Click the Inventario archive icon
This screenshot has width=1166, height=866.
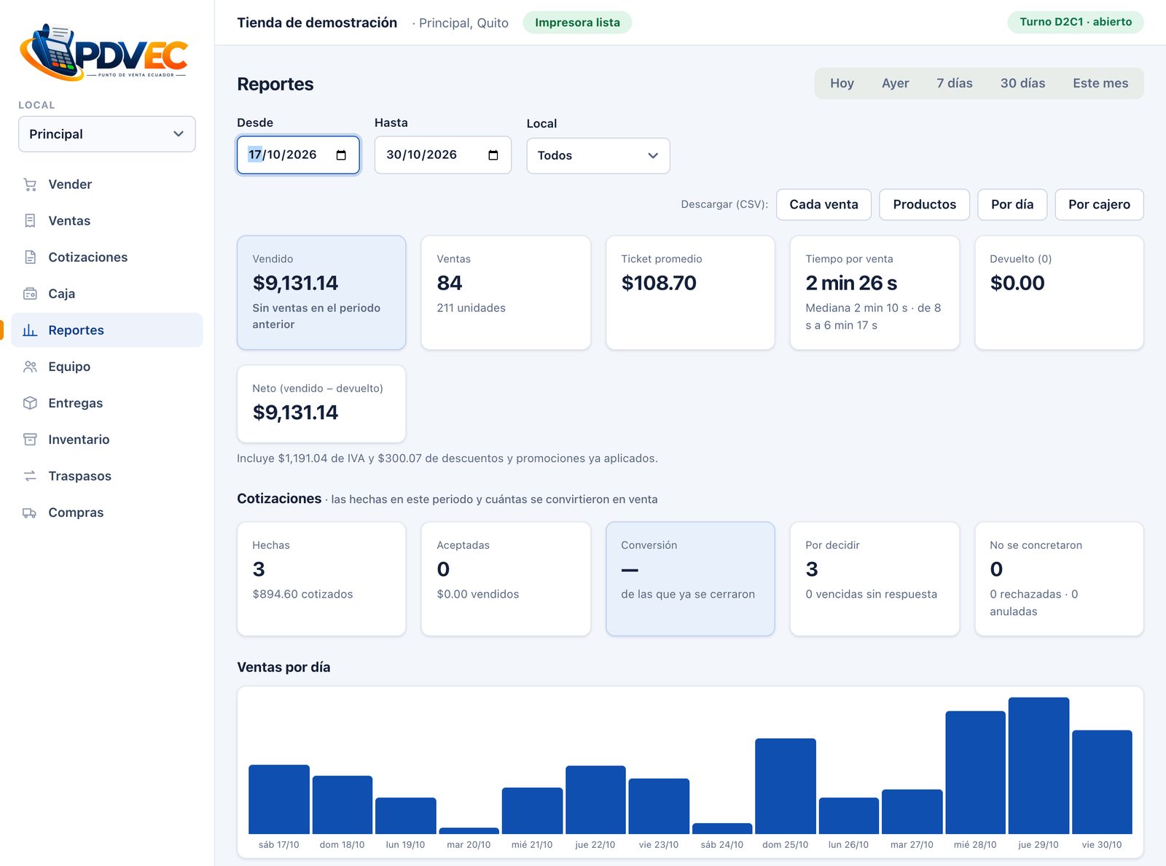[30, 440]
